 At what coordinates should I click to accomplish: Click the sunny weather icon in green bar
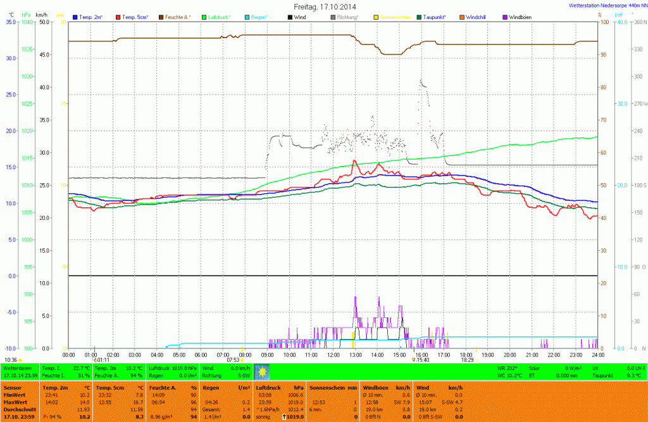262,371
